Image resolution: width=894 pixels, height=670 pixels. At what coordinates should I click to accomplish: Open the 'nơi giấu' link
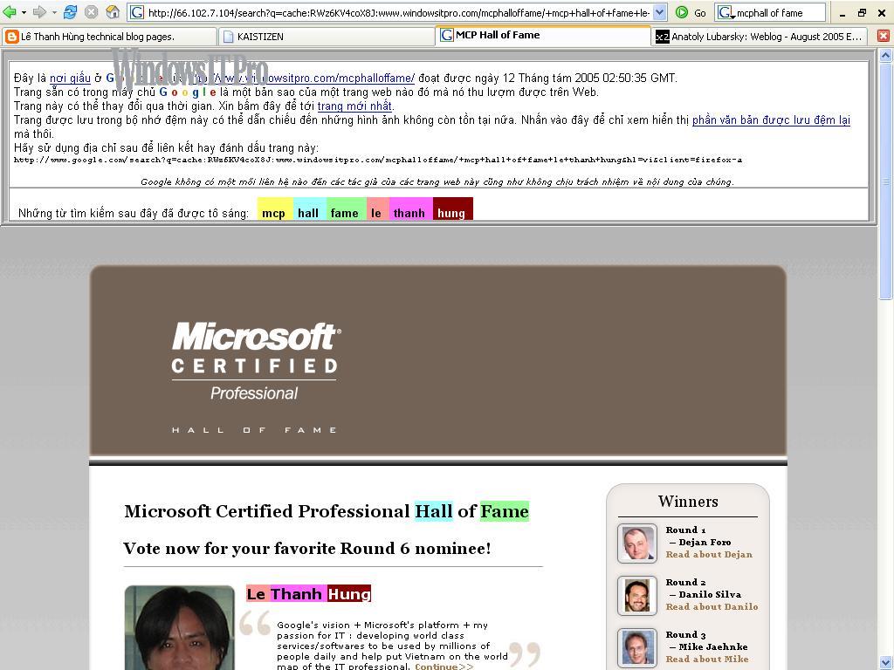click(x=70, y=78)
